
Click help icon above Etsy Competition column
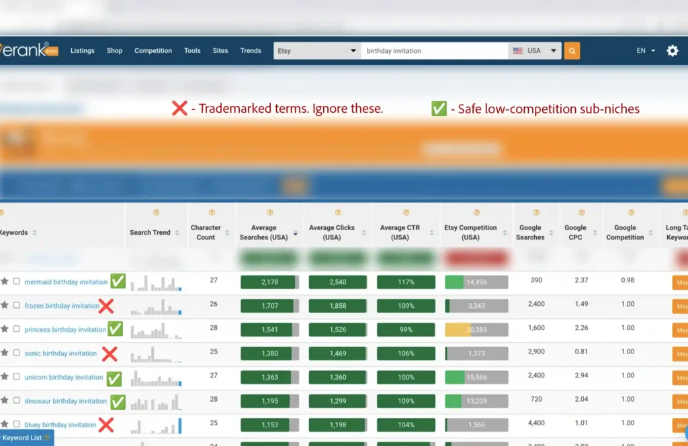(x=476, y=213)
